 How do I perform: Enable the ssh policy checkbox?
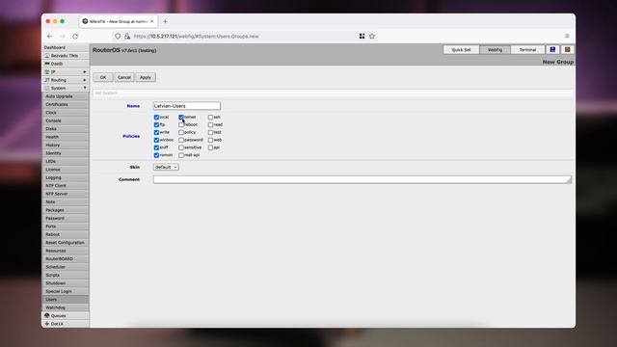[x=210, y=118]
